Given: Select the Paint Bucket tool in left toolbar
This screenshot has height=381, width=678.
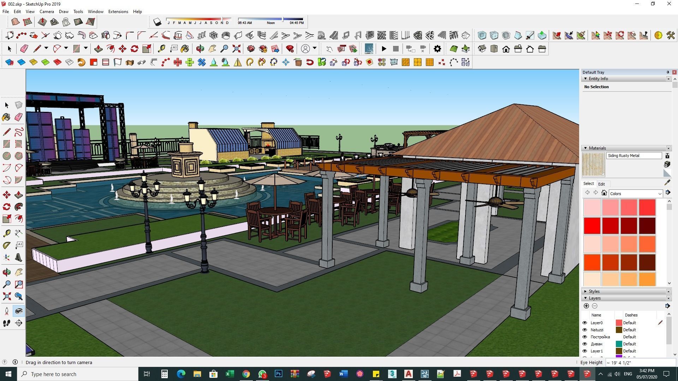Looking at the screenshot, I should [x=6, y=117].
